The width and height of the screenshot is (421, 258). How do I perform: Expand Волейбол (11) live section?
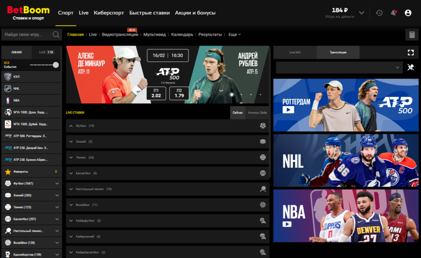point(71,205)
